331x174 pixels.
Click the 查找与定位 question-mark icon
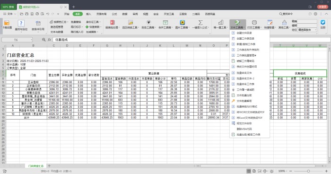point(21,23)
